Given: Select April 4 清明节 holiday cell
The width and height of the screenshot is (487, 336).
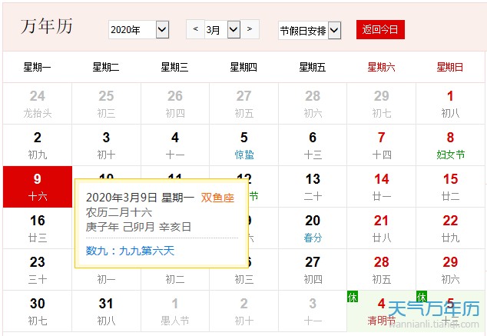Looking at the screenshot, I should click(x=382, y=311).
